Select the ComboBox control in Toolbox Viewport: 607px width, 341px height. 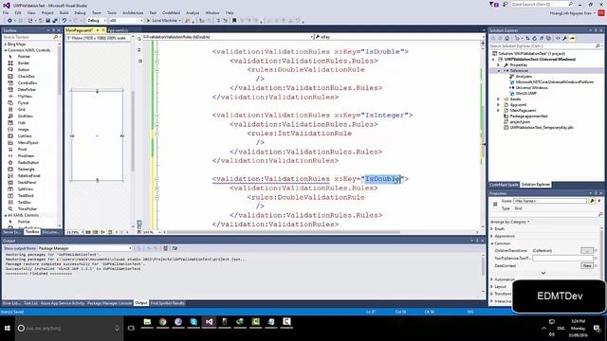(x=28, y=82)
